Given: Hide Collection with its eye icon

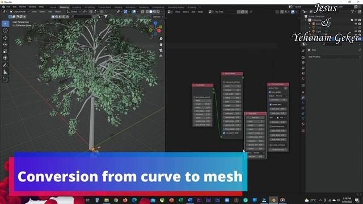Looking at the screenshot, I should pyautogui.click(x=356, y=20).
